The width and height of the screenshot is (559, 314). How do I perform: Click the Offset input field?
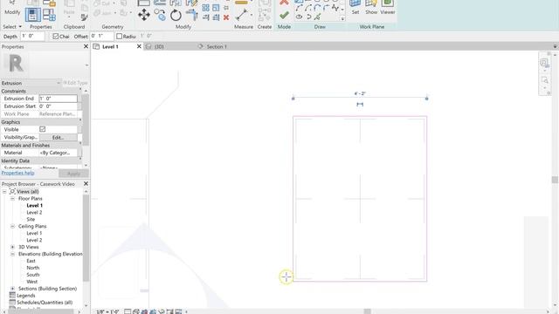pyautogui.click(x=101, y=37)
